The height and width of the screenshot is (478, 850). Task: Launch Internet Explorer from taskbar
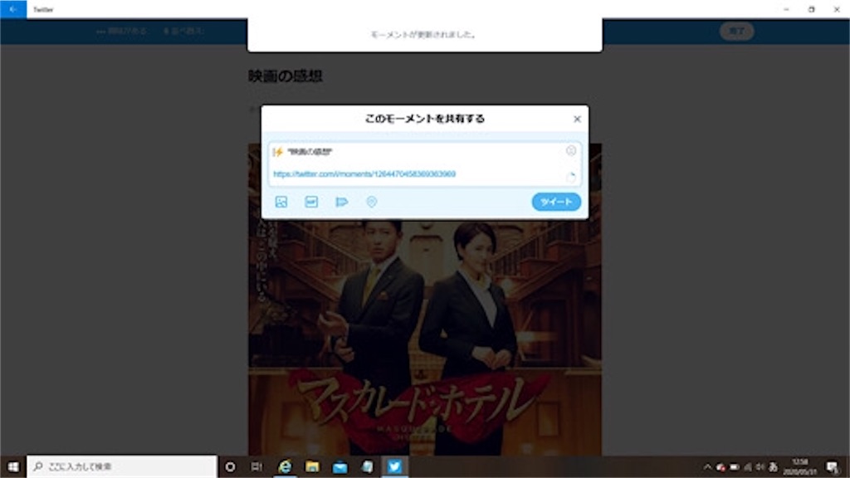click(285, 466)
